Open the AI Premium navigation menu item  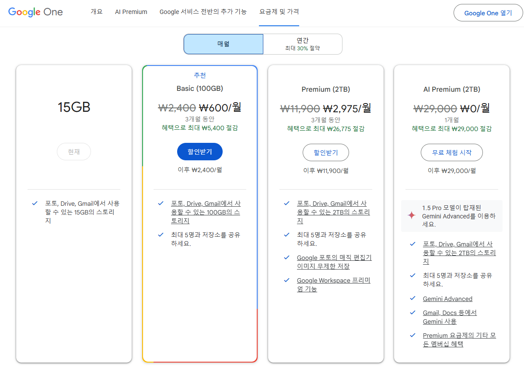(x=131, y=12)
